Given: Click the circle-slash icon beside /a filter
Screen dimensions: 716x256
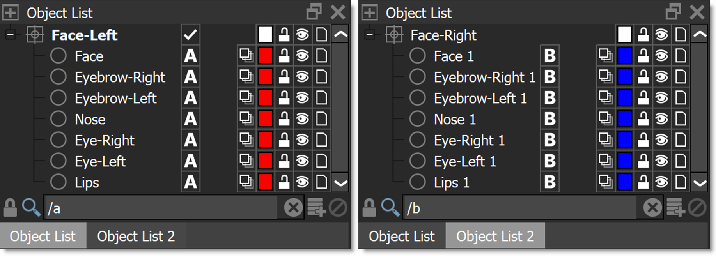Looking at the screenshot, I should (338, 207).
